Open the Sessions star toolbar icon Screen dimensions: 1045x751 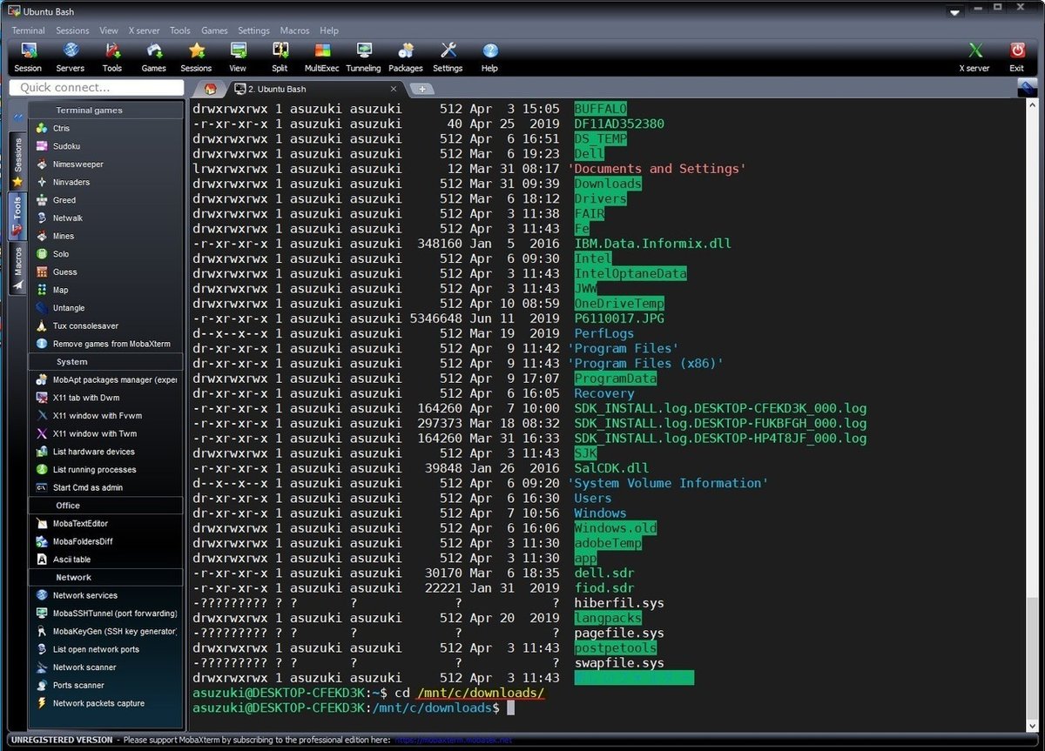(x=196, y=58)
